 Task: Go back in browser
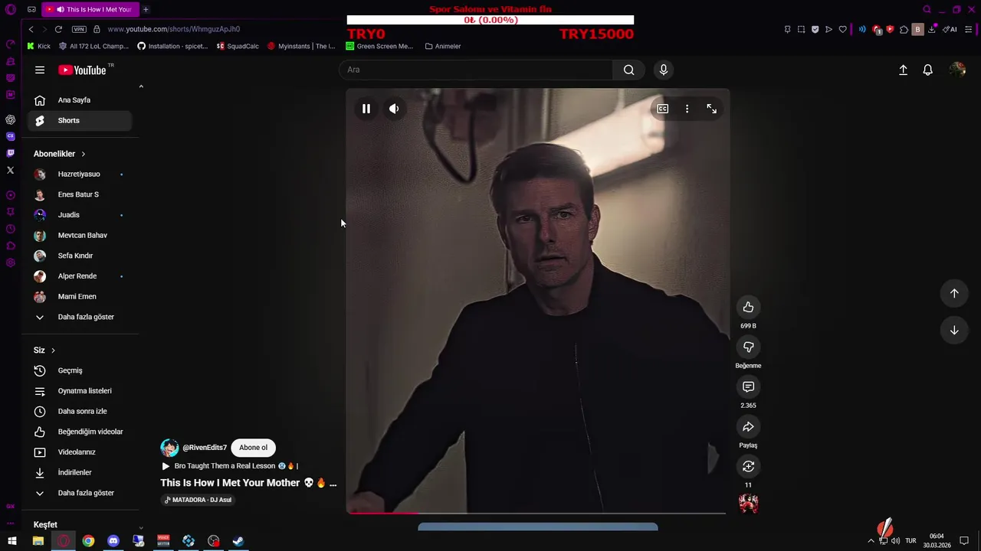tap(31, 29)
